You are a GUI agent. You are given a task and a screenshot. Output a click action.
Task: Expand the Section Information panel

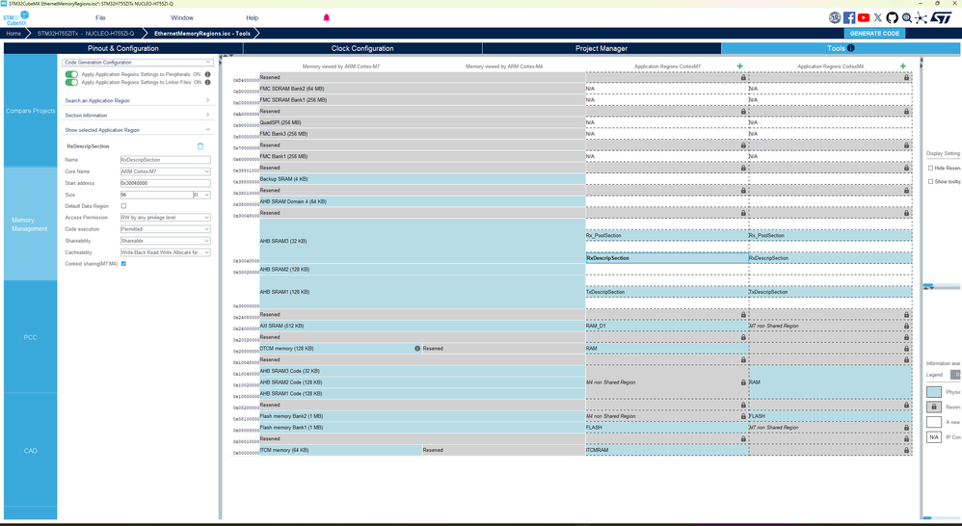click(x=138, y=116)
